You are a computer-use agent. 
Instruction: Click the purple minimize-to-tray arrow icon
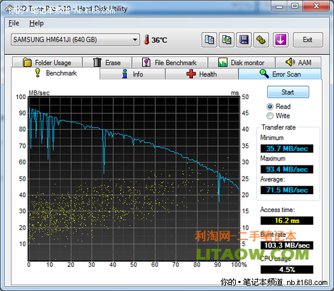click(281, 40)
